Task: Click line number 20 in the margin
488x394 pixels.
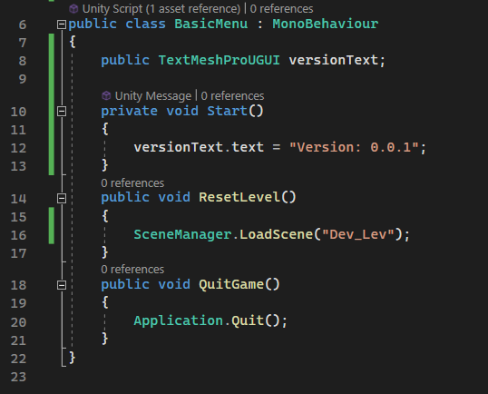Action: [x=18, y=322]
